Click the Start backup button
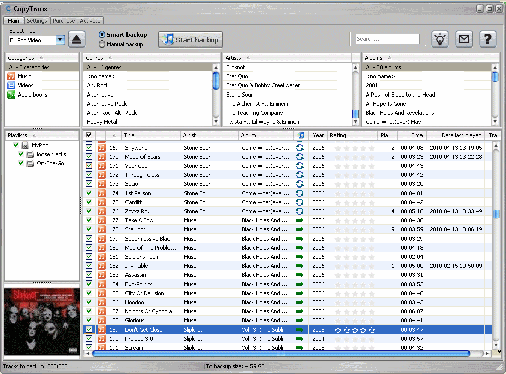 pyautogui.click(x=190, y=39)
